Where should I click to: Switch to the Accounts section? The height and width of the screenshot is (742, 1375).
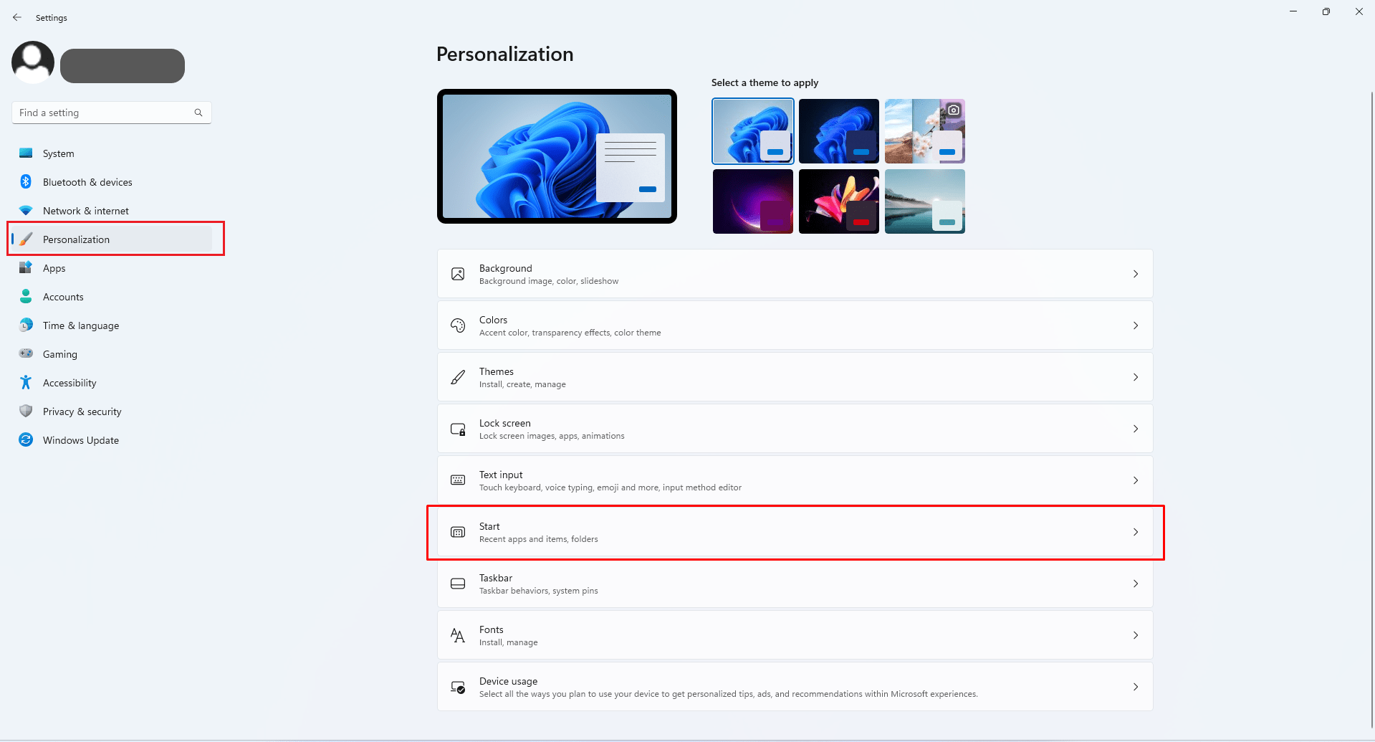pyautogui.click(x=64, y=296)
